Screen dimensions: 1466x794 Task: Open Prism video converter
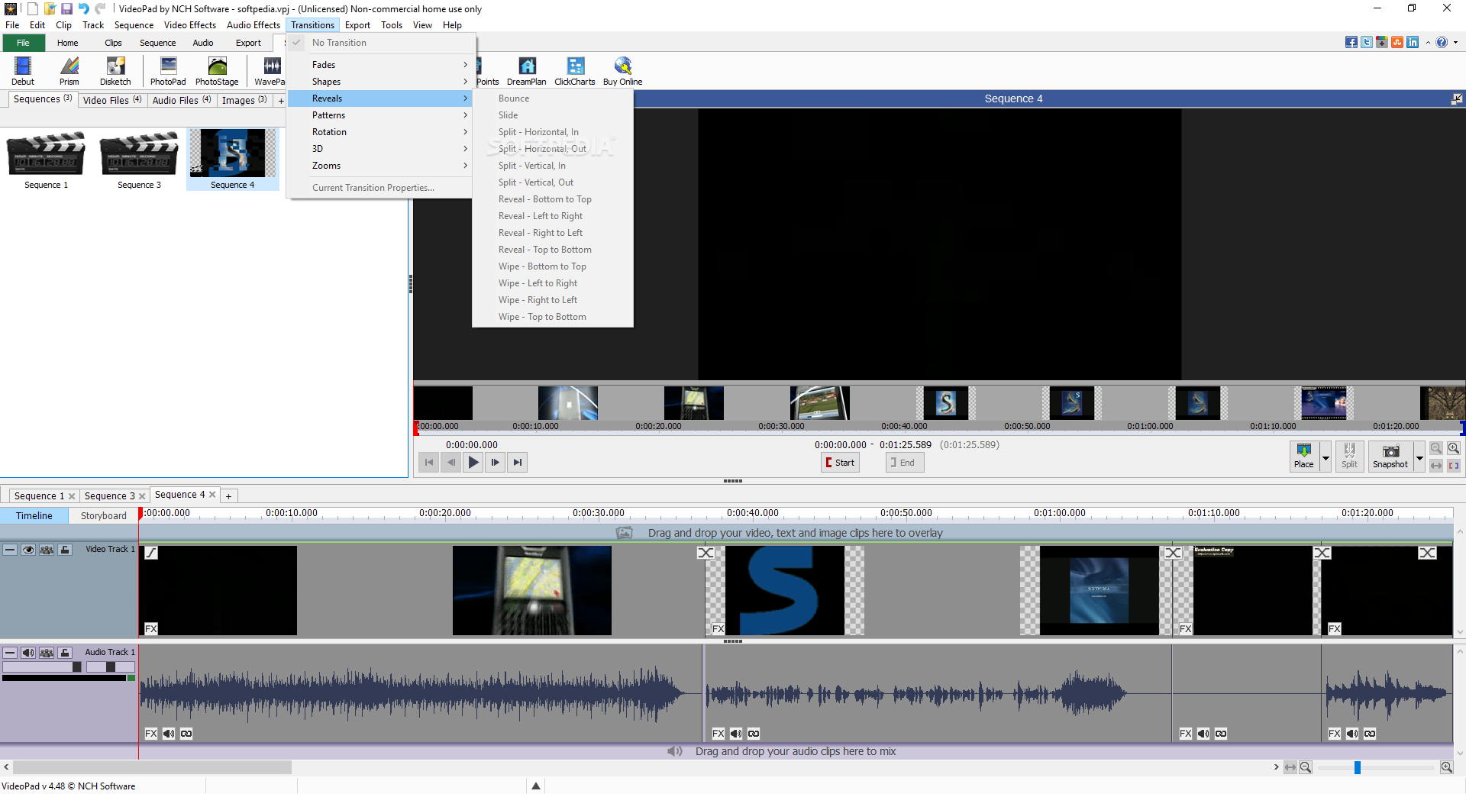tap(69, 71)
